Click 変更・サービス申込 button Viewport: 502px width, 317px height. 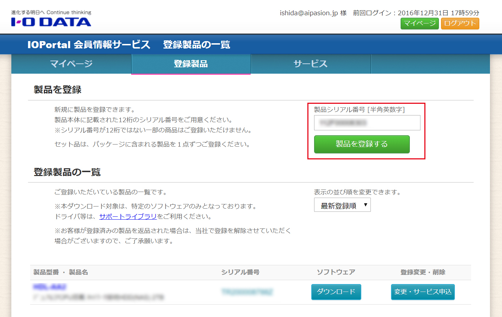[x=423, y=292]
